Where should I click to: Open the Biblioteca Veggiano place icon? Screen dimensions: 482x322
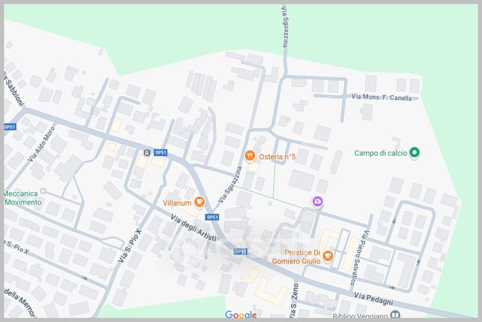[x=395, y=316]
